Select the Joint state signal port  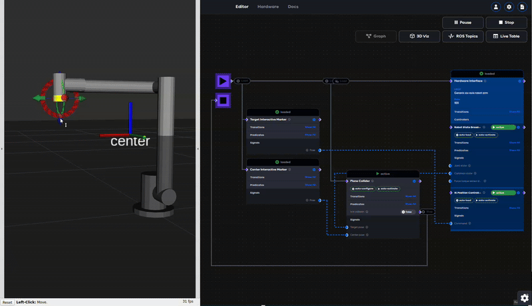[x=451, y=166]
